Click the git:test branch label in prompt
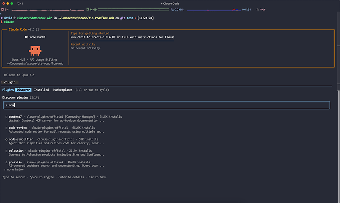The width and height of the screenshot is (340, 203). pyautogui.click(x=127, y=18)
